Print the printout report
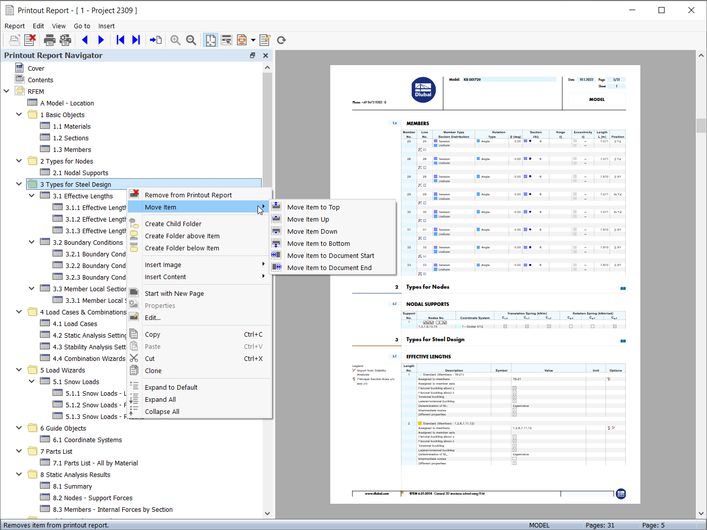 click(x=49, y=40)
